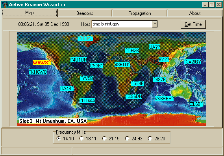Click the Get Time button
The height and width of the screenshot is (156, 224).
[193, 24]
